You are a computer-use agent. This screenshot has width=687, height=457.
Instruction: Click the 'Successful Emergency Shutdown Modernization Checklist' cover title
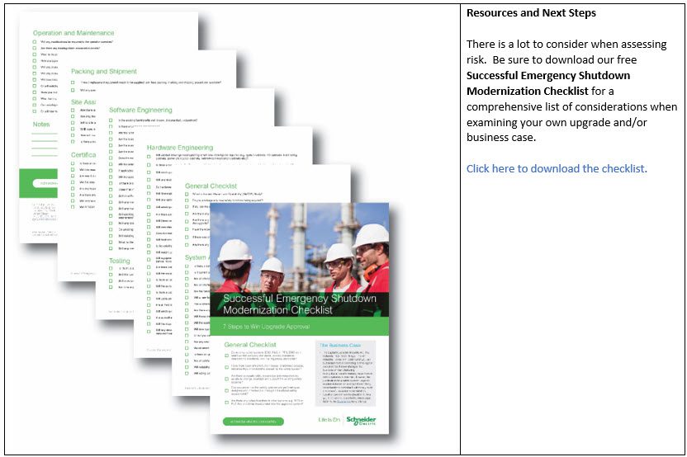click(x=298, y=304)
